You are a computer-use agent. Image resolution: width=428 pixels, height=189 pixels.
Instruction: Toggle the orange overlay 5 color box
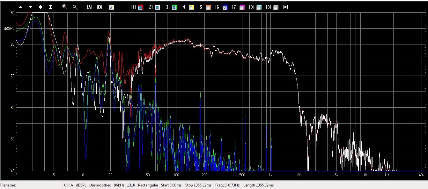[x=208, y=7]
